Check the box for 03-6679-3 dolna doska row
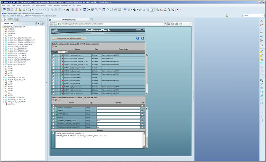Image resolution: width=266 pixels, height=162 pixels. [53, 58]
